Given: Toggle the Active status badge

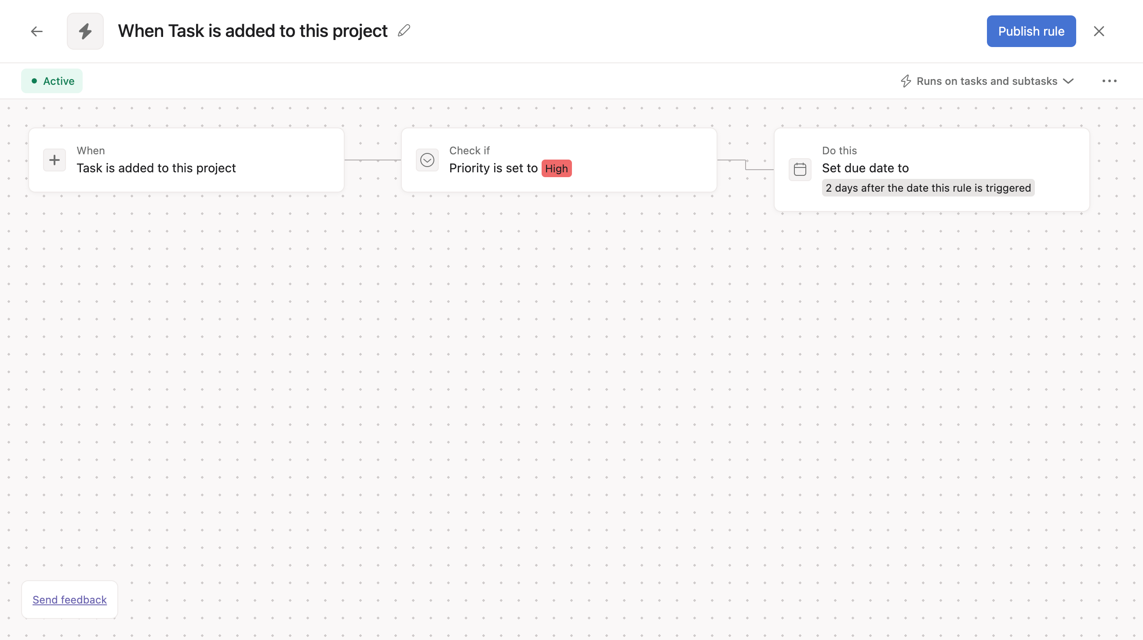Looking at the screenshot, I should click(52, 81).
